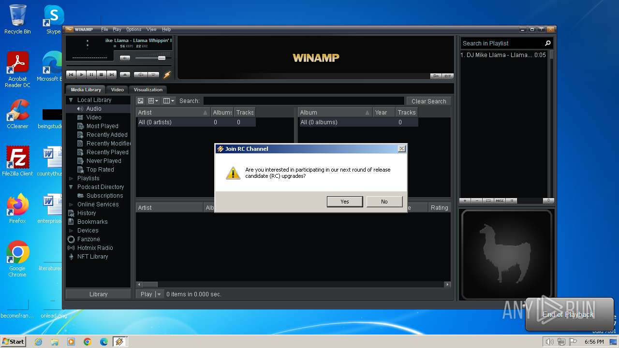Open the Play button dropdown arrow
This screenshot has width=619, height=348.
coord(159,294)
